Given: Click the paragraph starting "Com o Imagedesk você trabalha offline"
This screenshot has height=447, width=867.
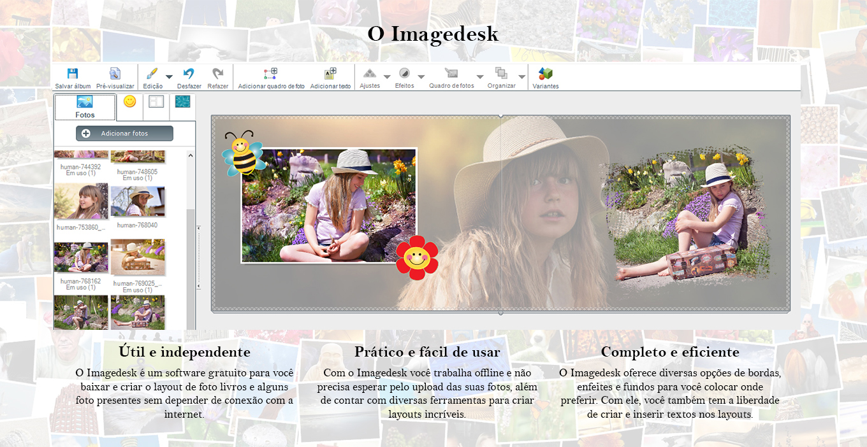Looking at the screenshot, I should (427, 393).
